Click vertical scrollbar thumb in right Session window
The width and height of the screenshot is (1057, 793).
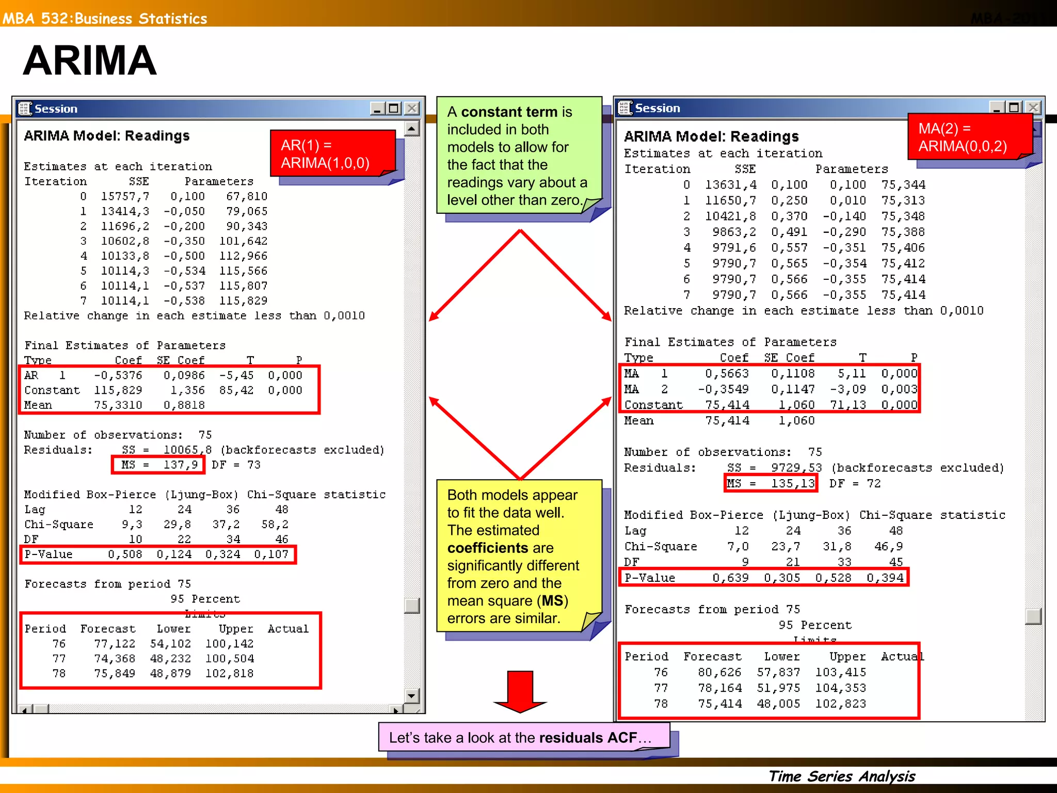[x=1033, y=616]
